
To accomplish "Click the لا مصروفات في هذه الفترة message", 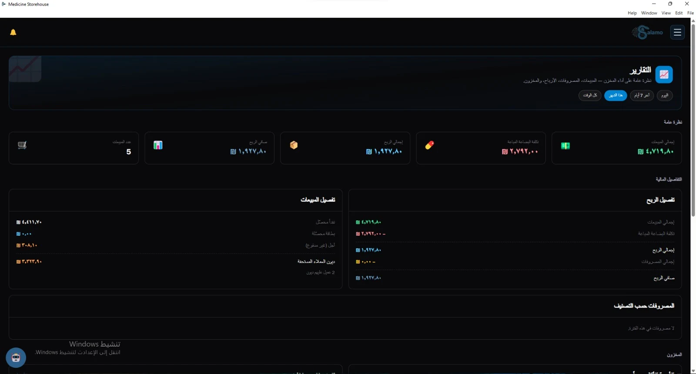I will (651, 328).
